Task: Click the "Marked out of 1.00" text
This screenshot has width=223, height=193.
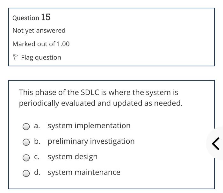Action: (x=41, y=44)
